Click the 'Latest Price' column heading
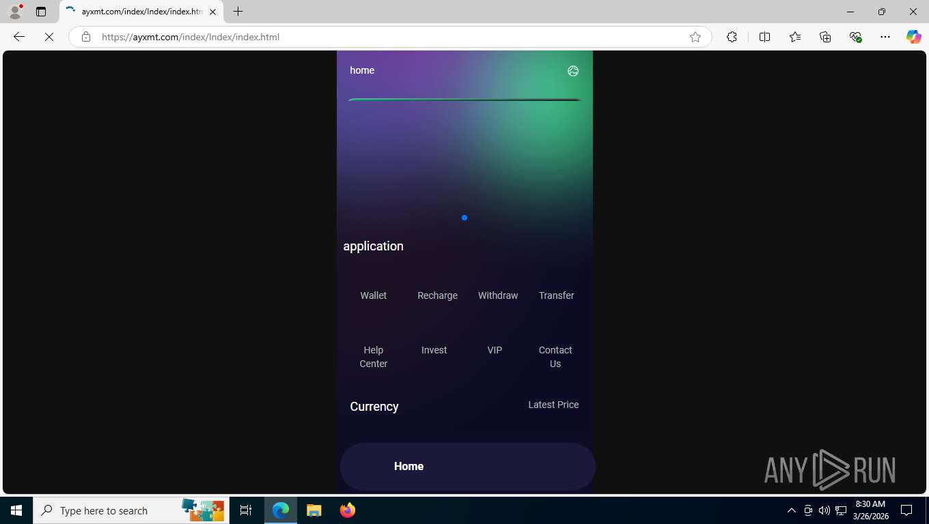 click(553, 405)
